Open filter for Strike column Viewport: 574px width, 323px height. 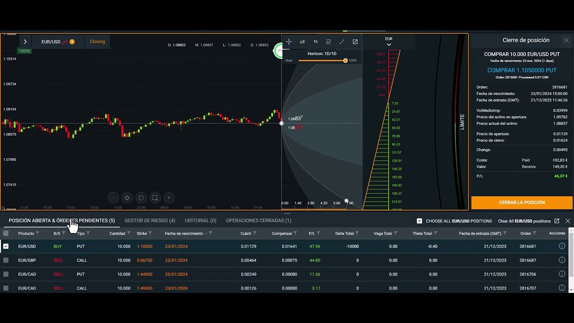[150, 233]
